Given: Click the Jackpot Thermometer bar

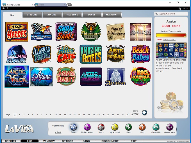Looking at the screenshot, I should [171, 35].
